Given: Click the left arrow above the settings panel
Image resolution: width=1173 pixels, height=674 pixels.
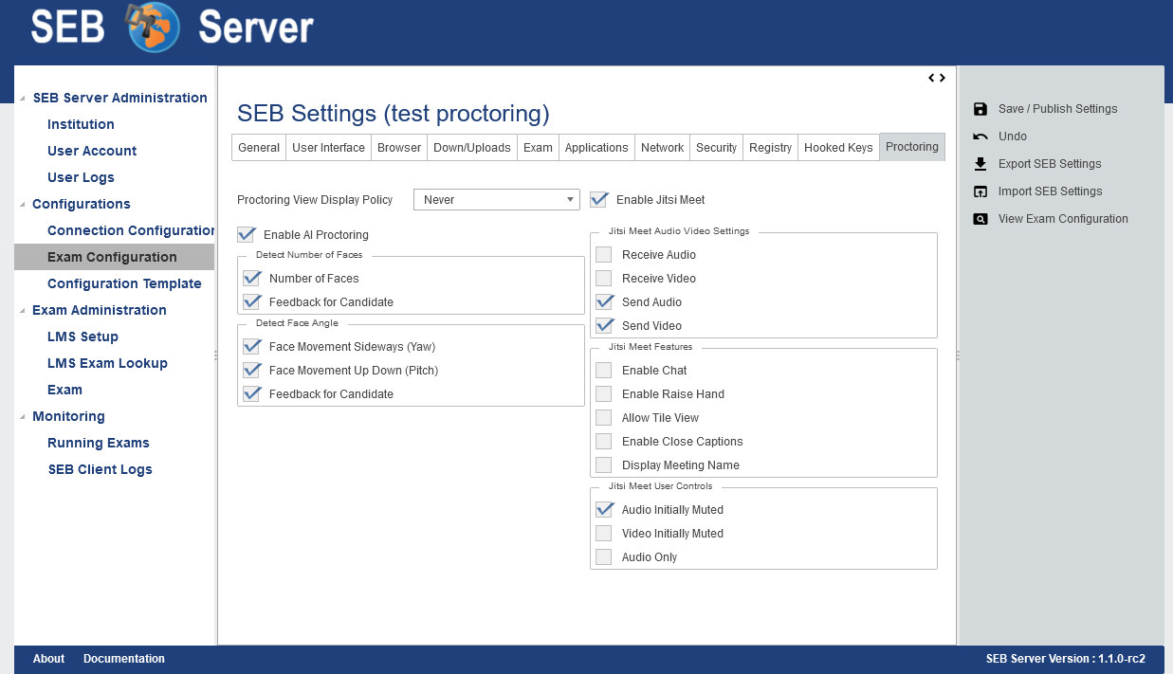Looking at the screenshot, I should 932,78.
